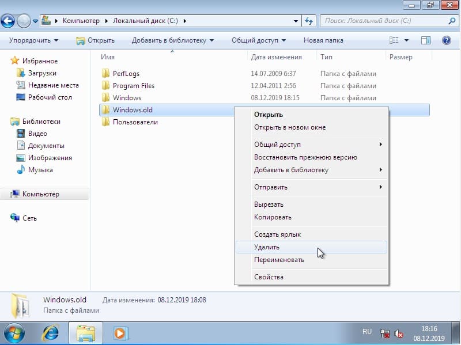The height and width of the screenshot is (345, 461).
Task: Select Свойства from the context menu
Action: 269,277
